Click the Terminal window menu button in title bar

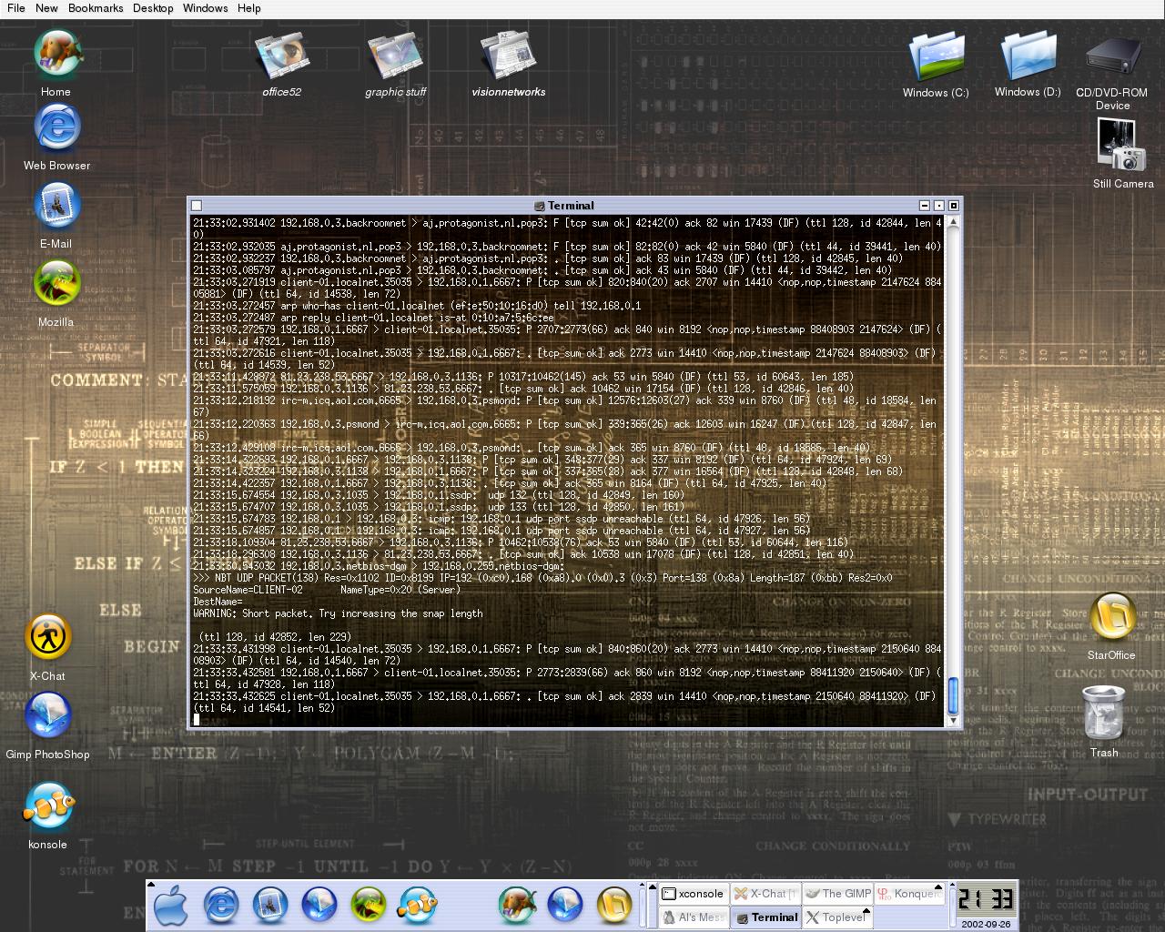(x=197, y=206)
